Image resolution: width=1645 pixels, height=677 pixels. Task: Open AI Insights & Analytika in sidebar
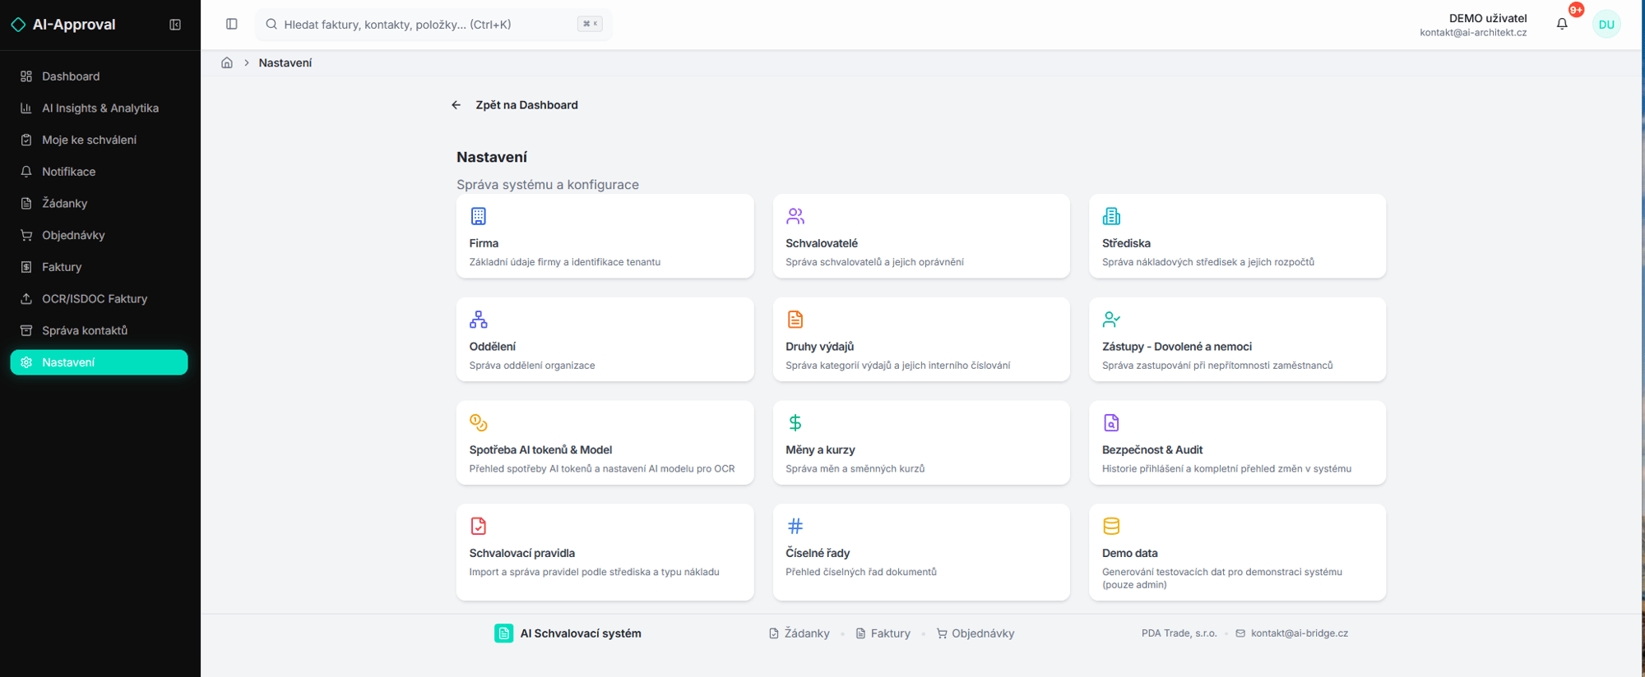pyautogui.click(x=100, y=108)
